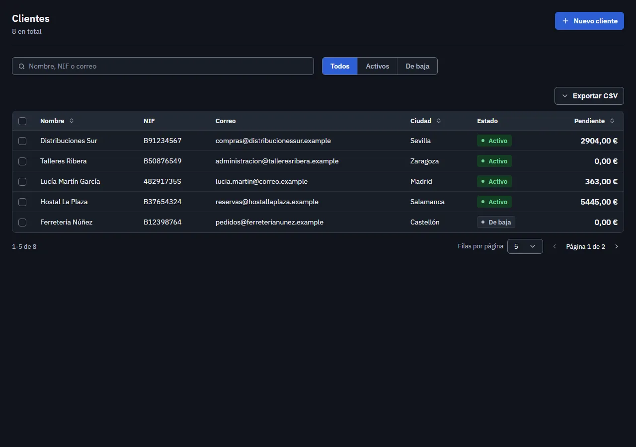The width and height of the screenshot is (636, 447).
Task: Click the Salamanca city cell
Action: point(427,202)
